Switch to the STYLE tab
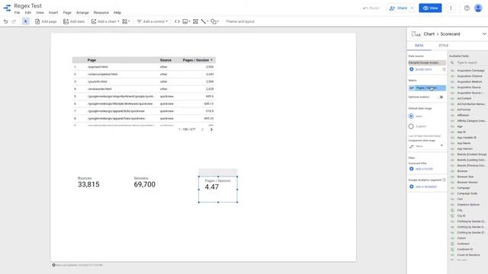This screenshot has height=274, width=488. click(x=444, y=46)
